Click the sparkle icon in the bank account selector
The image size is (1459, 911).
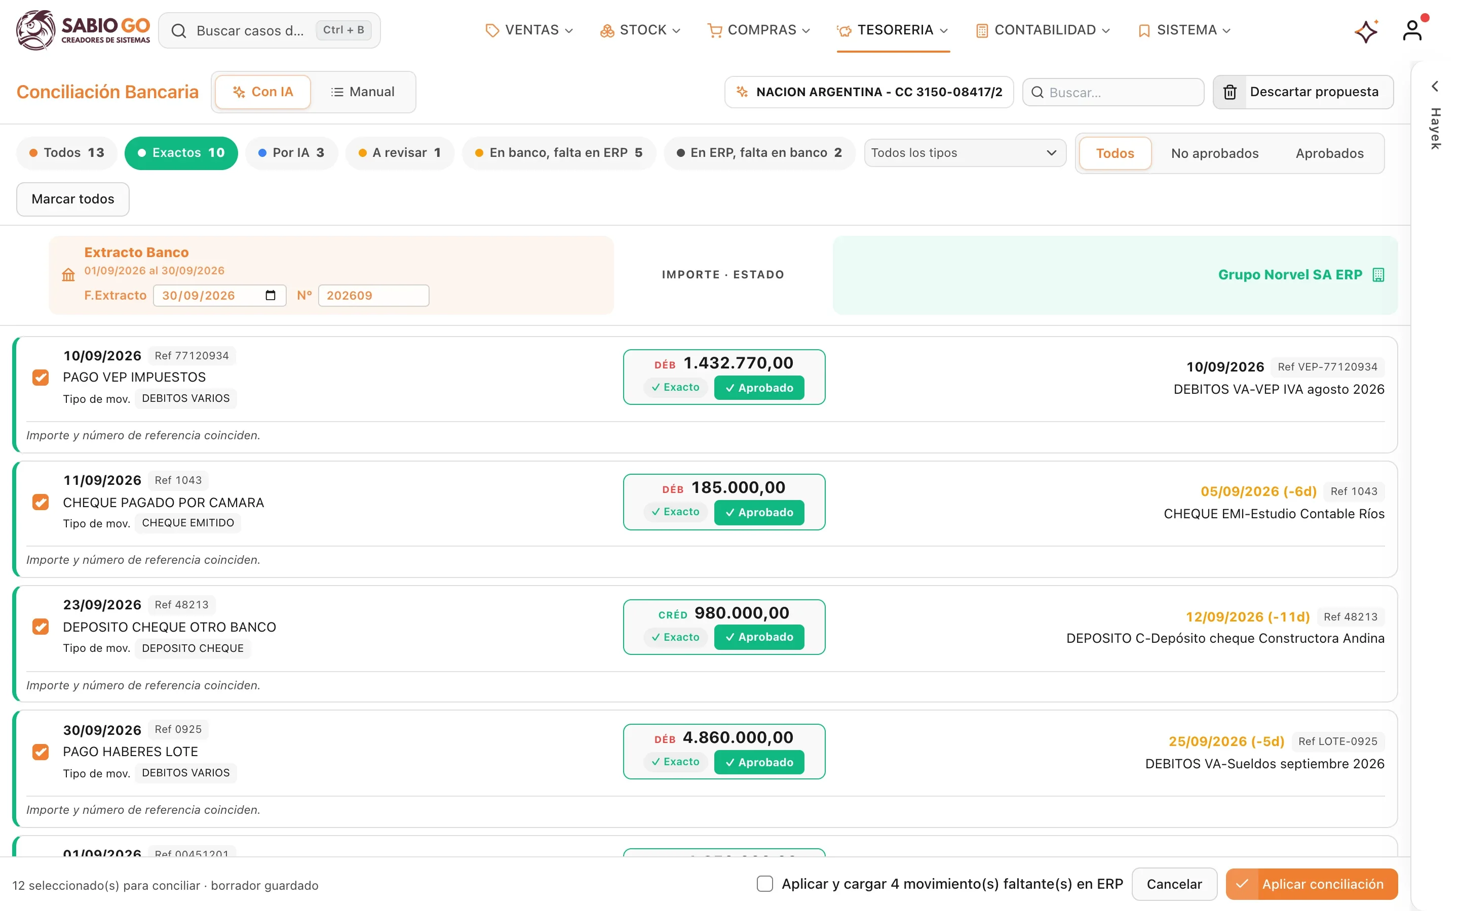click(x=742, y=92)
